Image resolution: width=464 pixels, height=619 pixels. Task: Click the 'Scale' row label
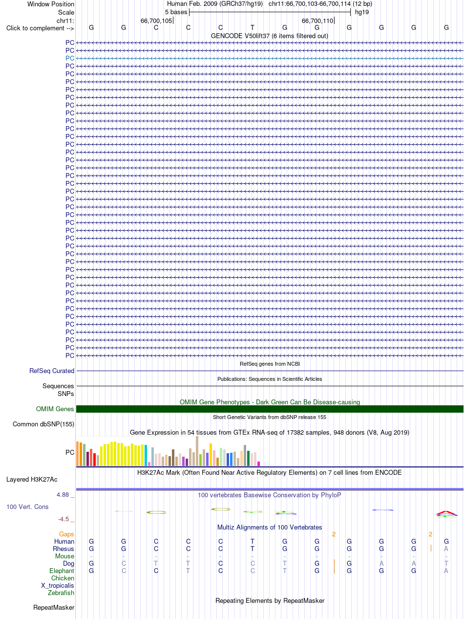[66, 12]
